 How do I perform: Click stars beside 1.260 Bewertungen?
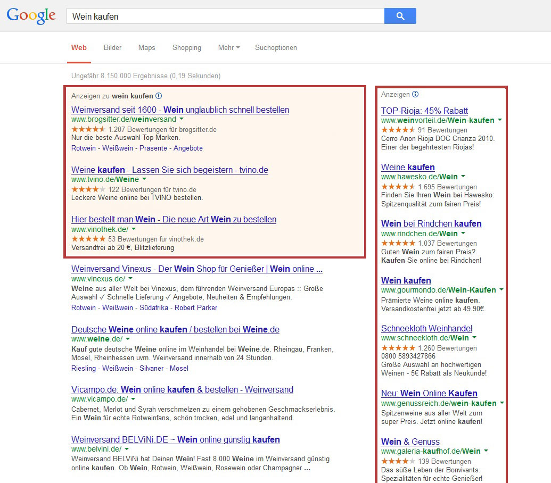click(x=398, y=348)
